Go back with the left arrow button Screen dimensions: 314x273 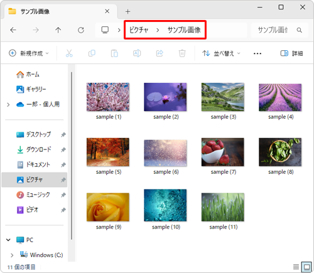13,30
